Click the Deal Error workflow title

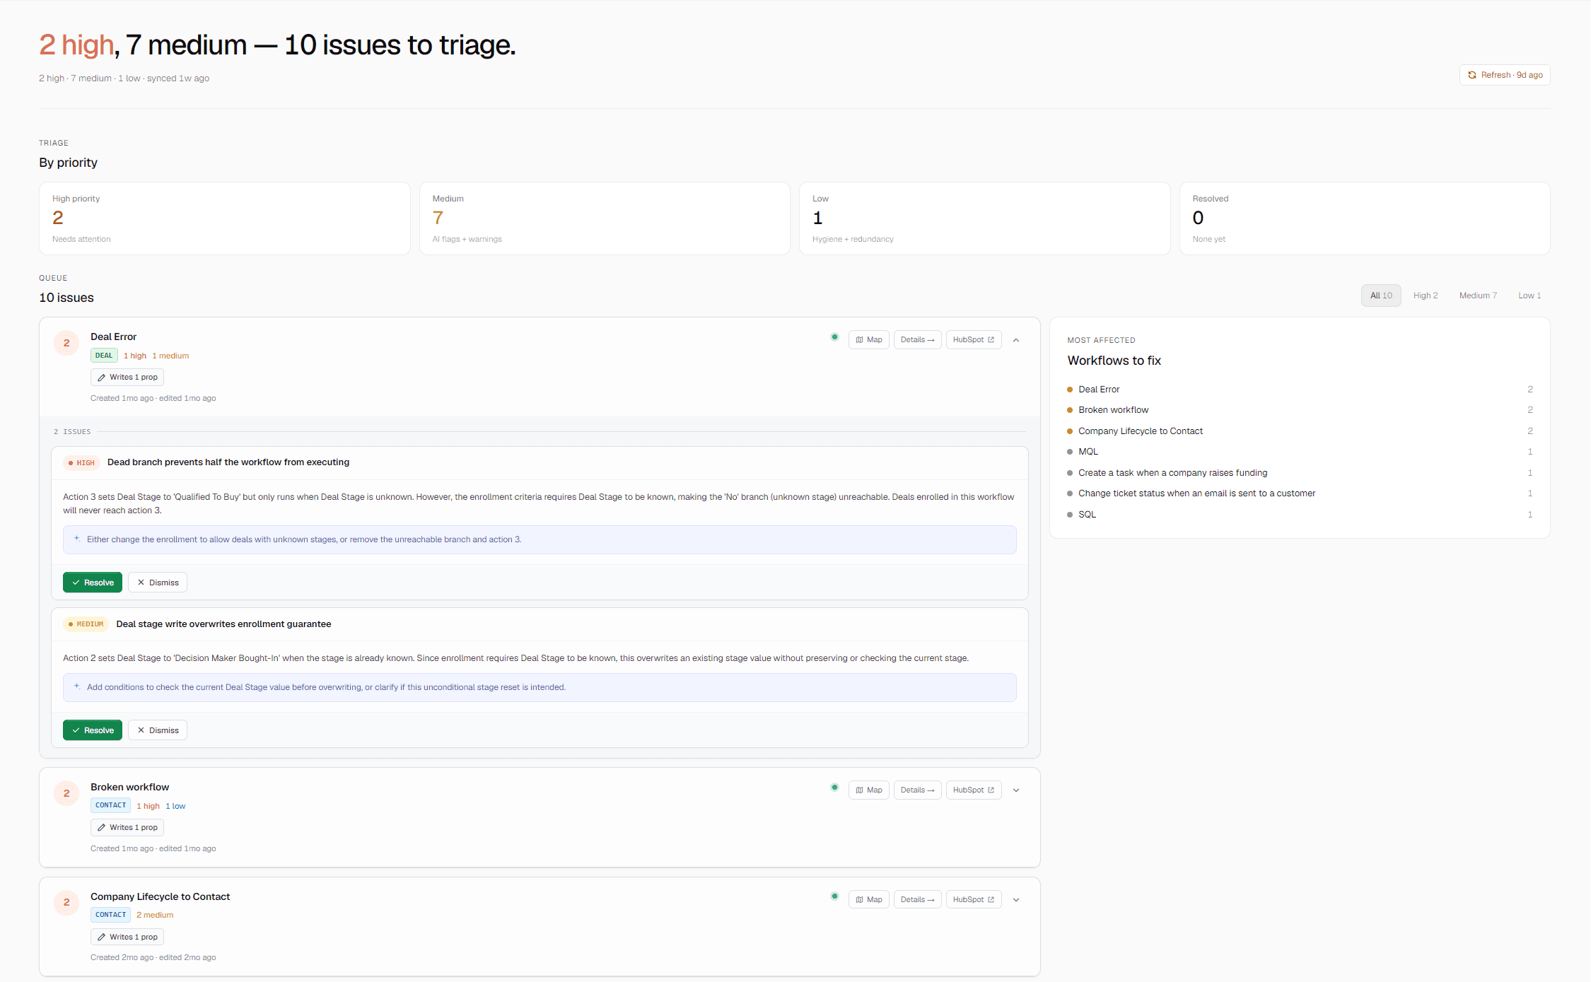113,337
